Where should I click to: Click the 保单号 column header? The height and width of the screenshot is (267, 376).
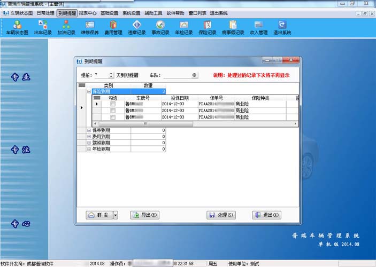216,98
